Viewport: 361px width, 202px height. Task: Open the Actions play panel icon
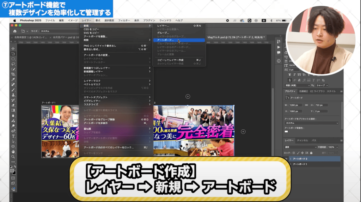pyautogui.click(x=279, y=47)
